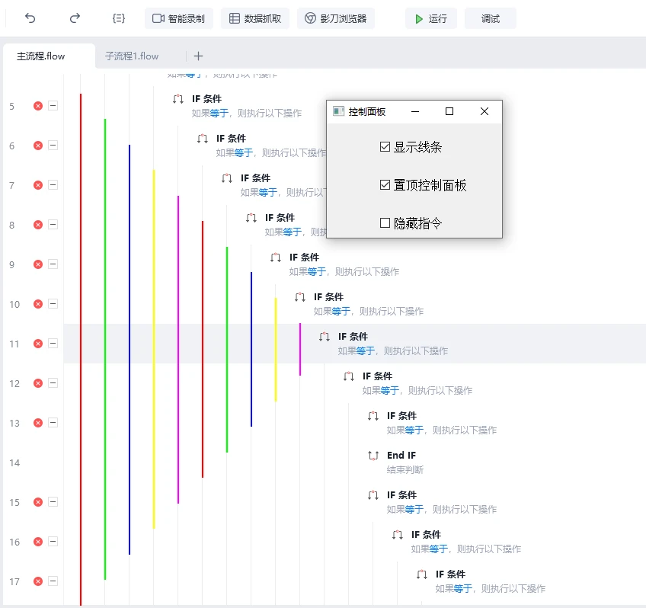Select the 主流程.flow tab
The height and width of the screenshot is (608, 646).
pos(41,56)
